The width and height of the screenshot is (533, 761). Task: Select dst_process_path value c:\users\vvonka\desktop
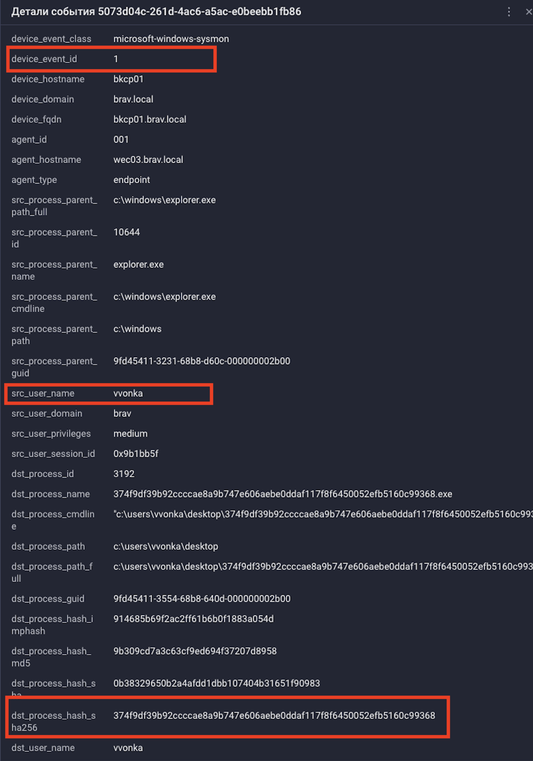point(166,546)
